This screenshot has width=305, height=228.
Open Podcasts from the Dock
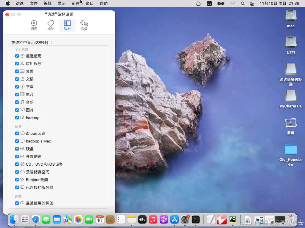164,220
